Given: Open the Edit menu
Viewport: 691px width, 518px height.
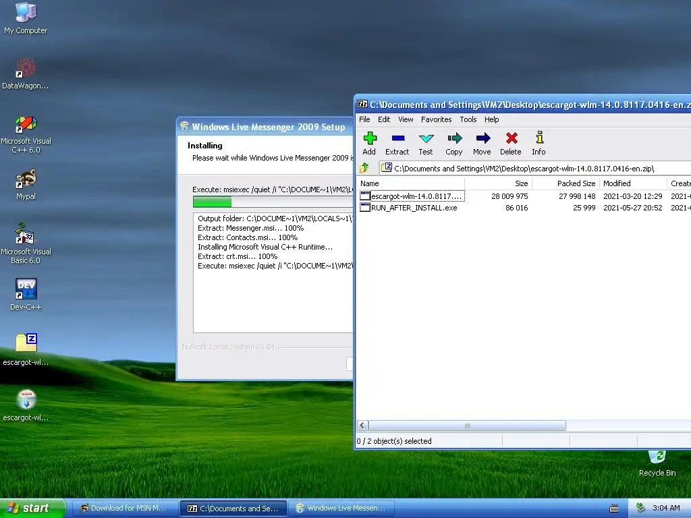Looking at the screenshot, I should pos(384,119).
